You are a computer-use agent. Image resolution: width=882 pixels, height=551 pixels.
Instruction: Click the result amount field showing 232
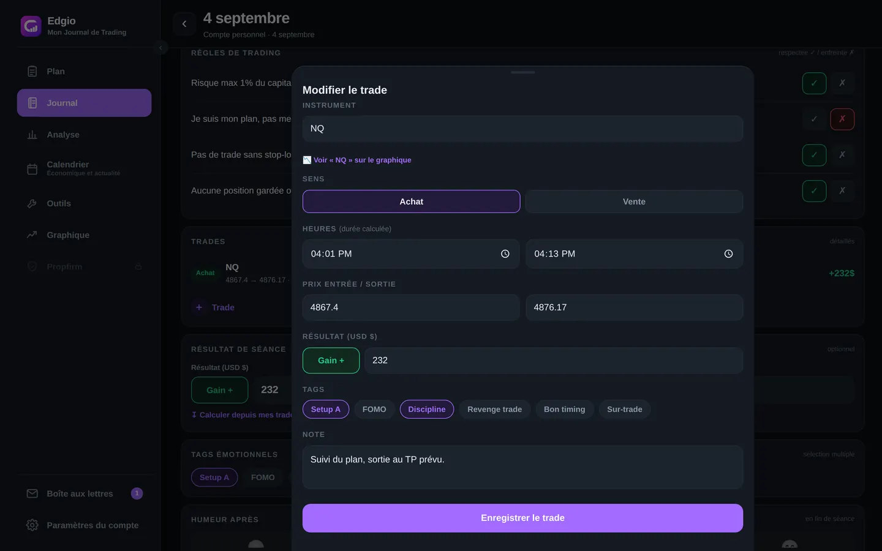click(x=554, y=361)
